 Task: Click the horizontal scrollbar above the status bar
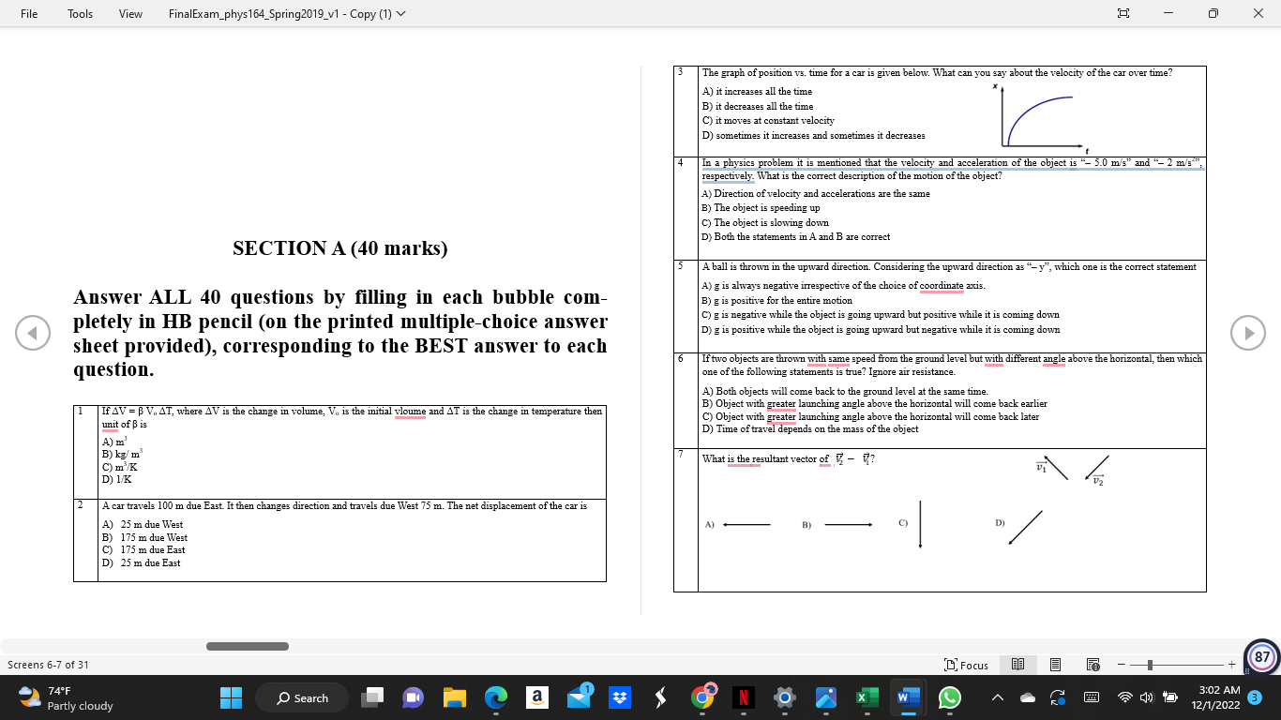(x=248, y=645)
